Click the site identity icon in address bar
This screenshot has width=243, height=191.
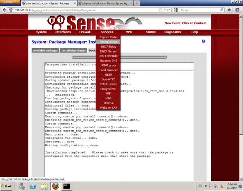click(x=11, y=10)
